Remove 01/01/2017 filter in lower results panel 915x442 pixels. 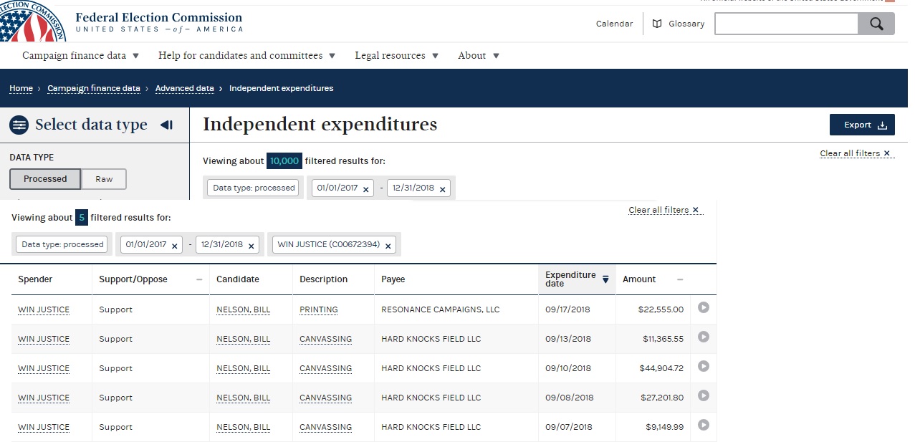(174, 246)
